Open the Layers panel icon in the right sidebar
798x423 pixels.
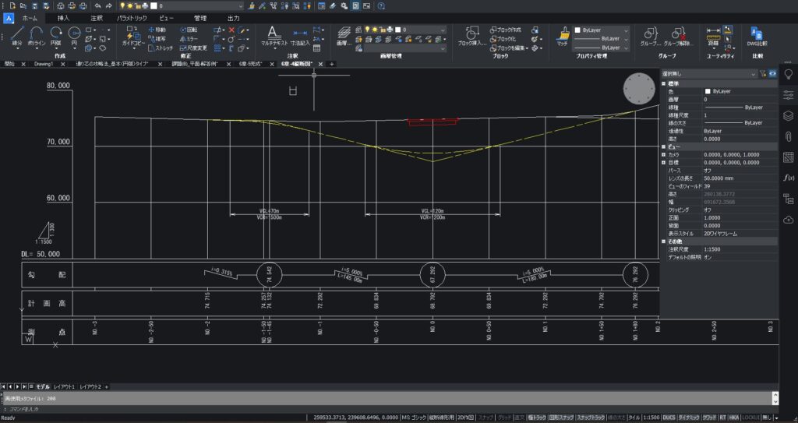(789, 115)
